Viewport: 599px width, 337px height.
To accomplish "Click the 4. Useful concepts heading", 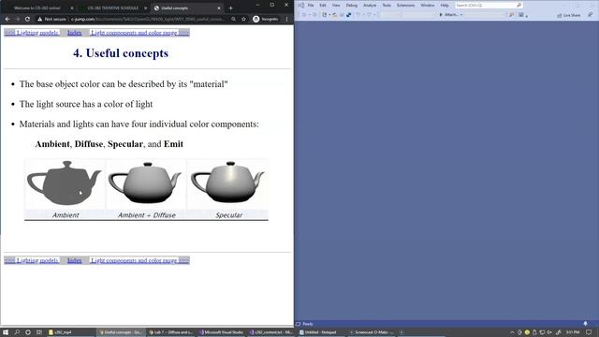I will (121, 53).
